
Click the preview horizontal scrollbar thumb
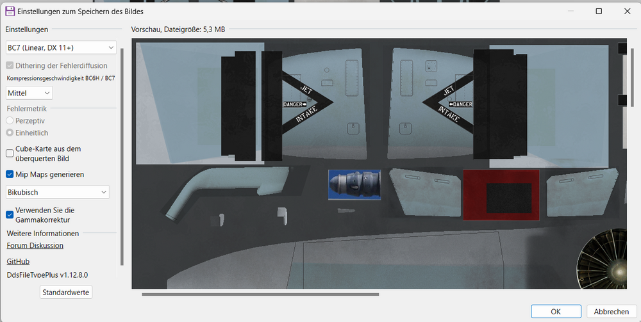pos(260,294)
